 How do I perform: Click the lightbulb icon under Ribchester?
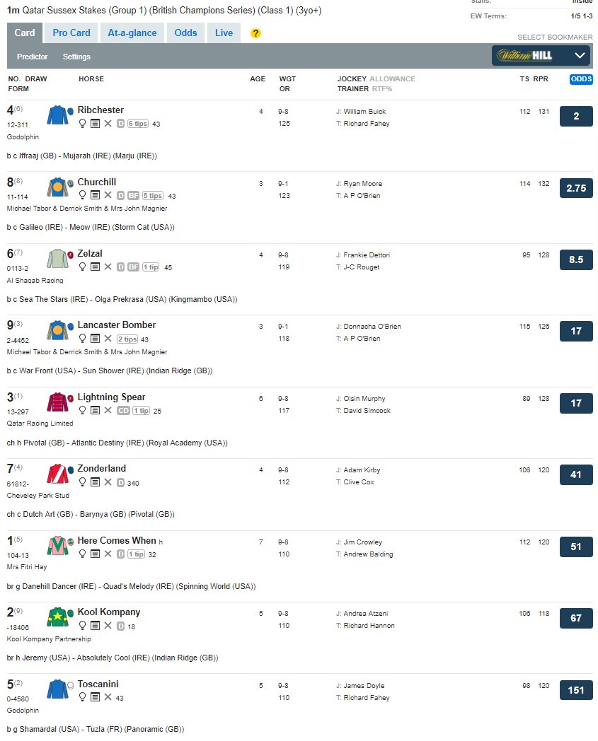pos(82,123)
